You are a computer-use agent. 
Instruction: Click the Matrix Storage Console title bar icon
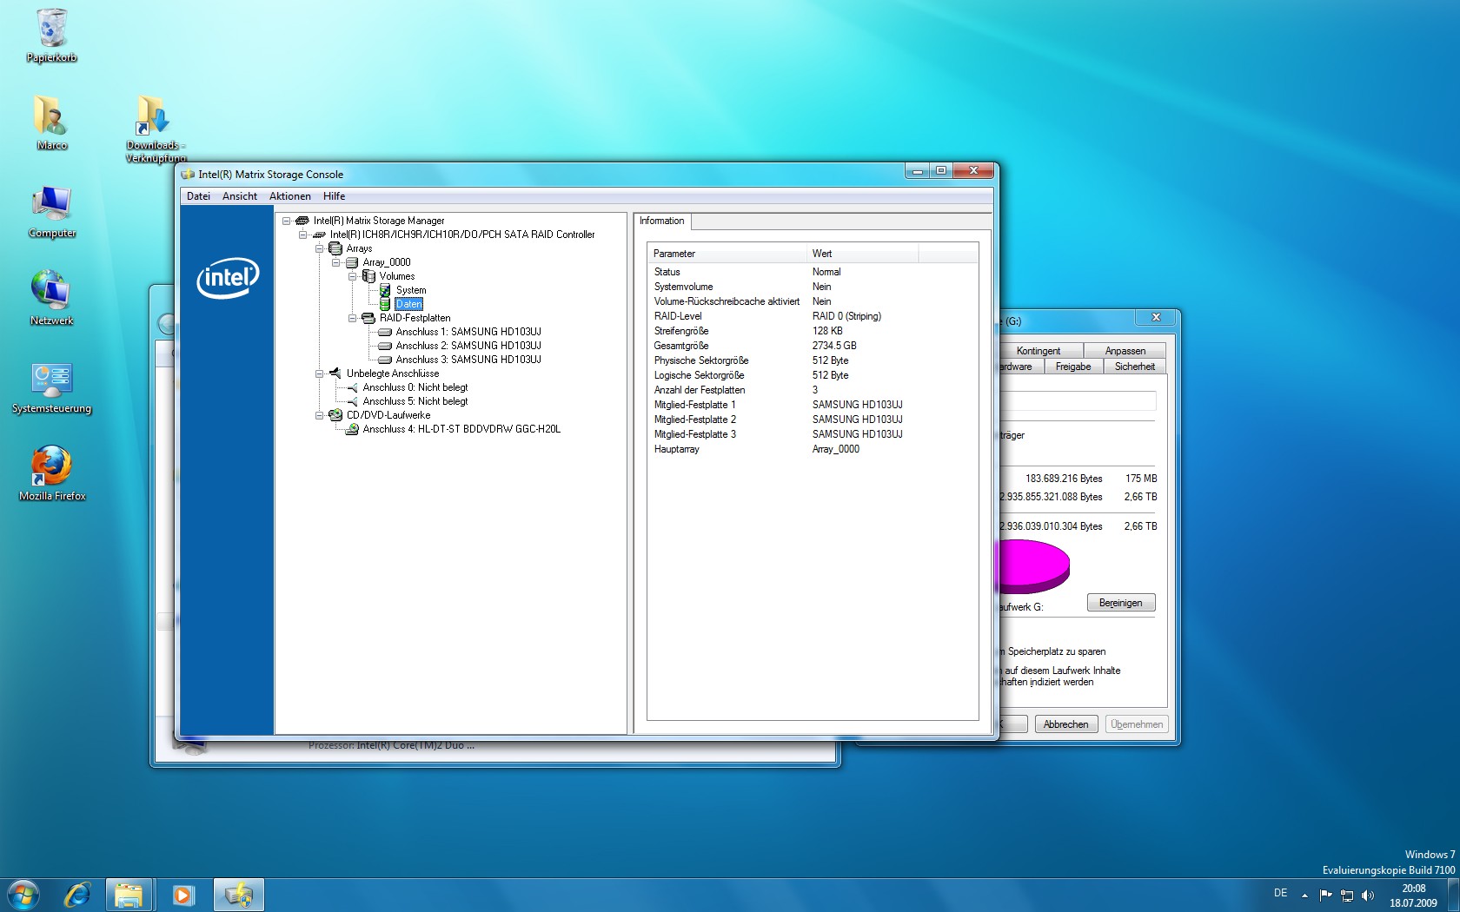click(x=188, y=175)
